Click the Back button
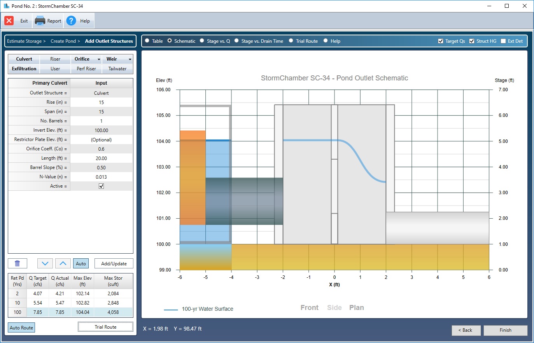This screenshot has height=343, width=534. (x=466, y=330)
